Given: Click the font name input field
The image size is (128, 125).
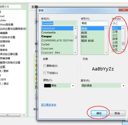Looking at the screenshot, I should coord(59,23).
